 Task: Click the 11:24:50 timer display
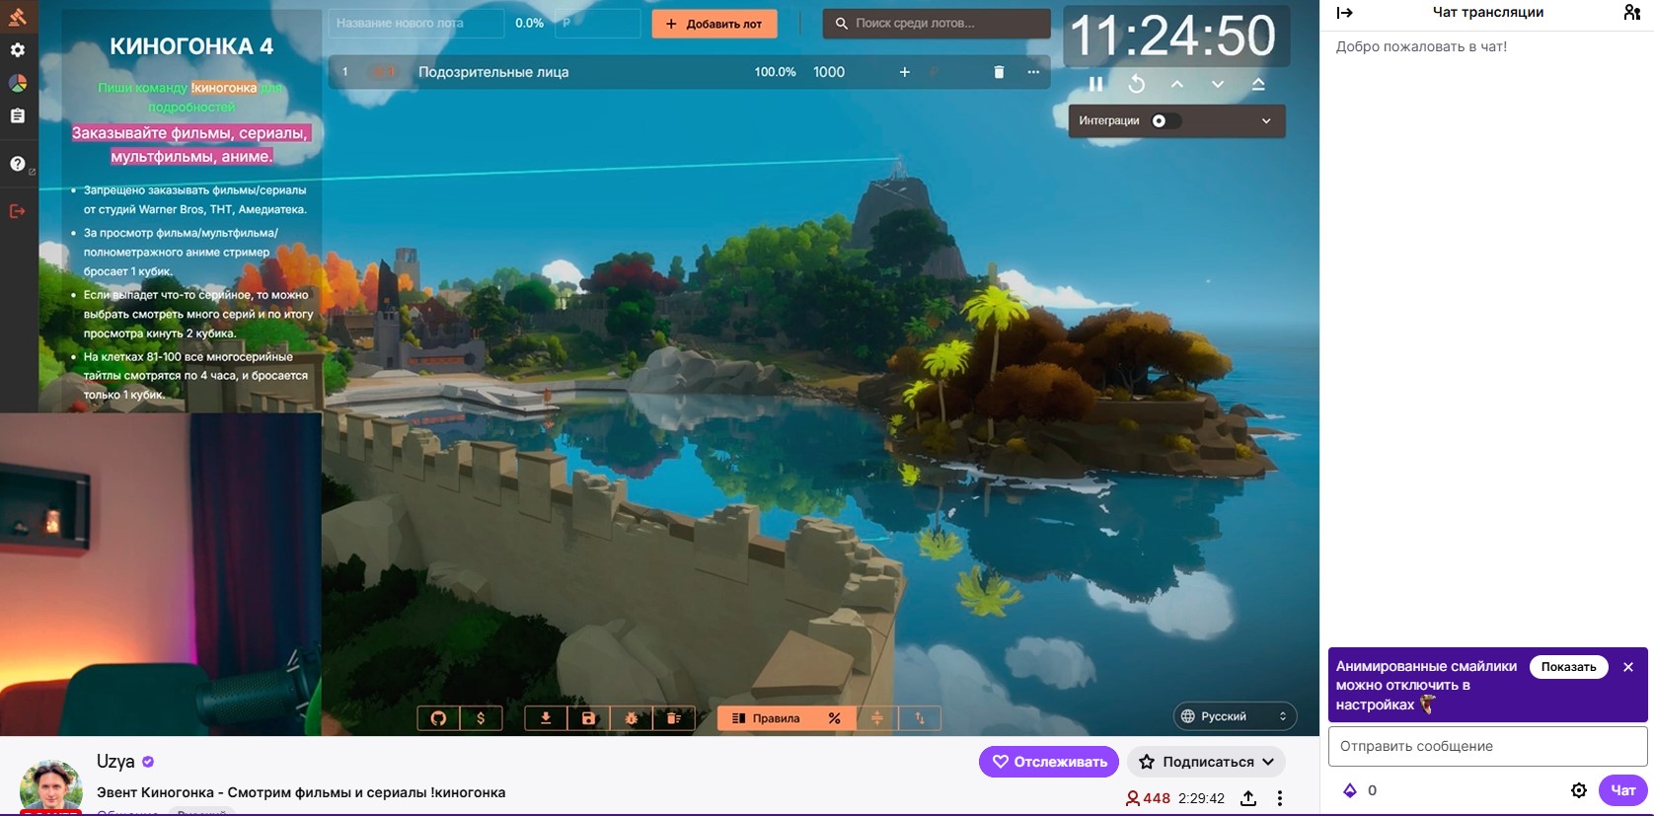click(1173, 37)
